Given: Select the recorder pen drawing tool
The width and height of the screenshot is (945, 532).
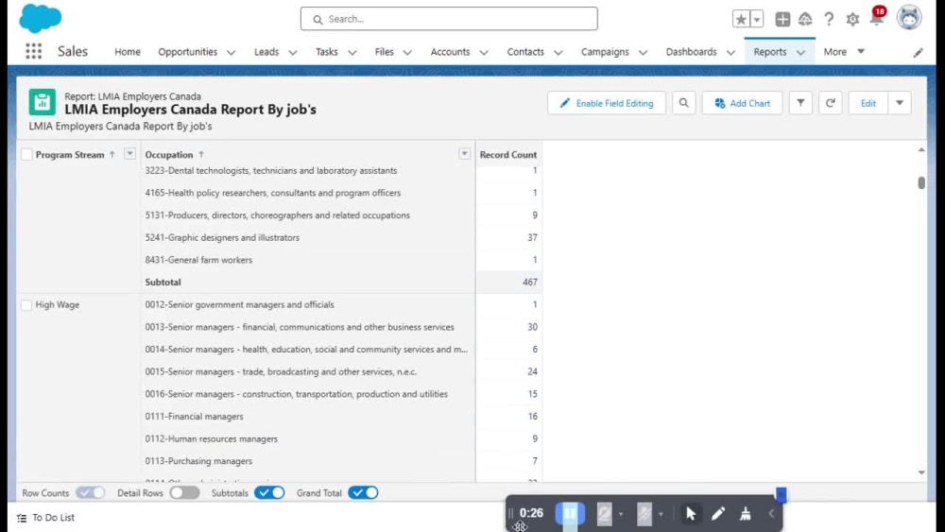Looking at the screenshot, I should tap(718, 513).
